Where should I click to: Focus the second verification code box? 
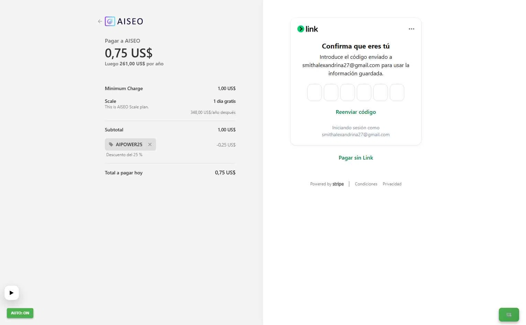331,93
